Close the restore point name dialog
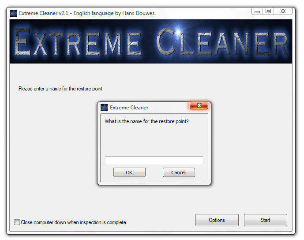Image resolution: width=304 pixels, height=240 pixels. tap(199, 105)
